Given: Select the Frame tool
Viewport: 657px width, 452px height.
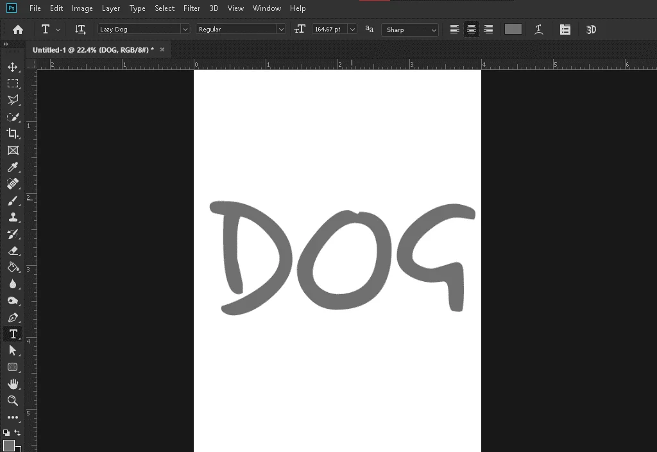Looking at the screenshot, I should coord(13,150).
